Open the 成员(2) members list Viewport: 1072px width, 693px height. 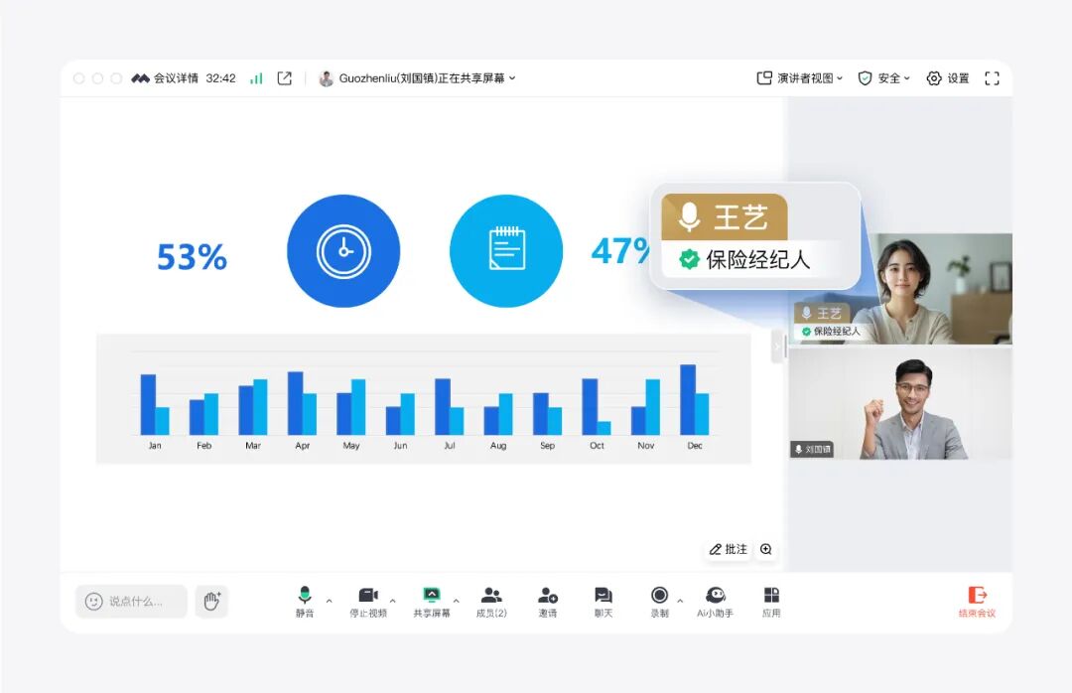[x=491, y=596]
